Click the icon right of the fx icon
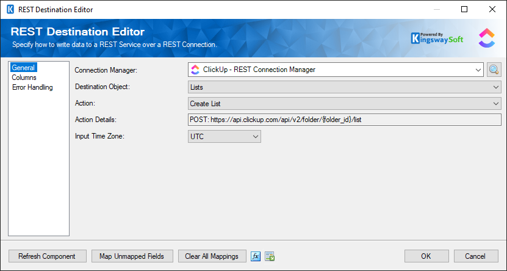Screen dimensions: 507x271 tap(270, 256)
